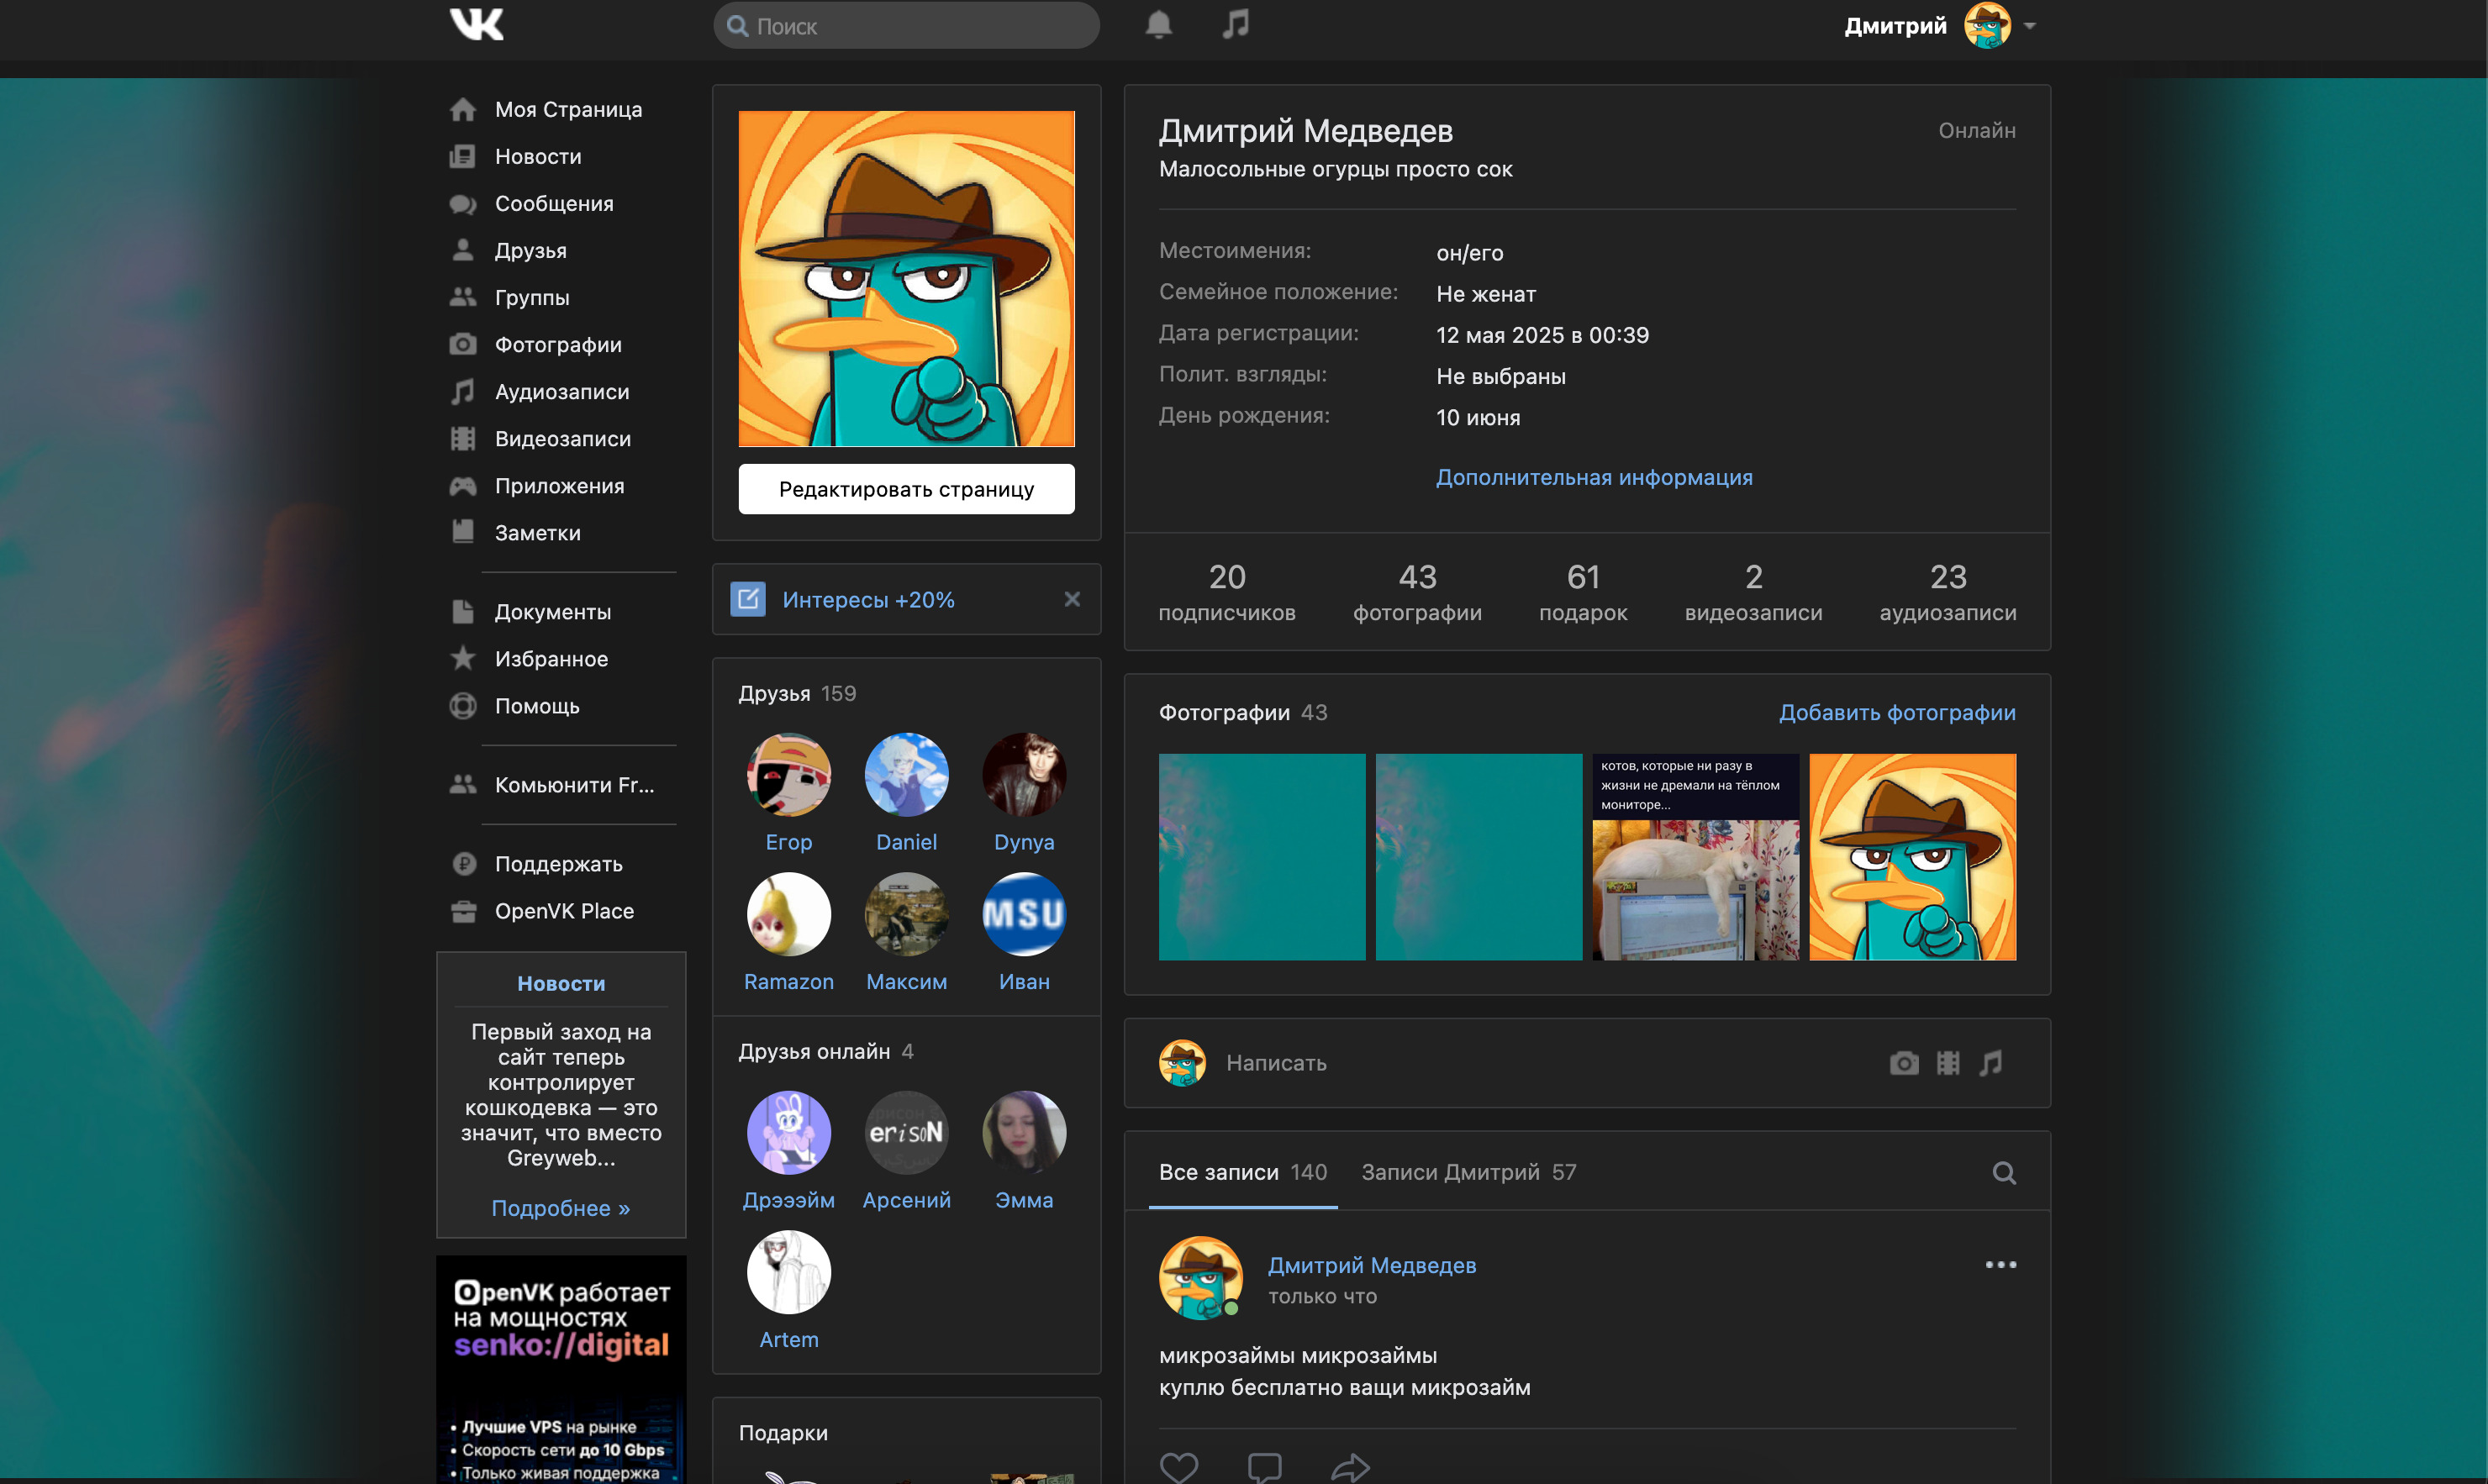Open Приложения gamepad icon
The height and width of the screenshot is (1484, 2488).
462,486
